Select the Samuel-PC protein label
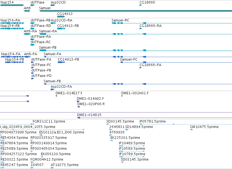The height and width of the screenshot is (169, 232). click(129, 60)
